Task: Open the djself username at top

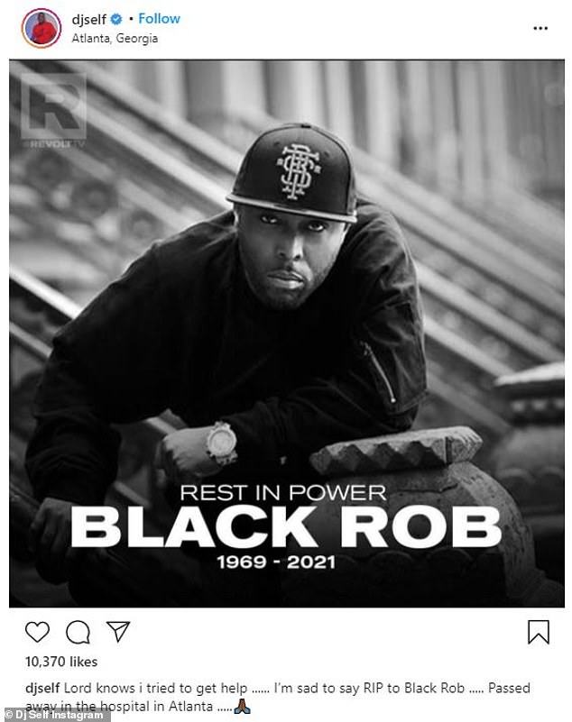Action: click(89, 19)
